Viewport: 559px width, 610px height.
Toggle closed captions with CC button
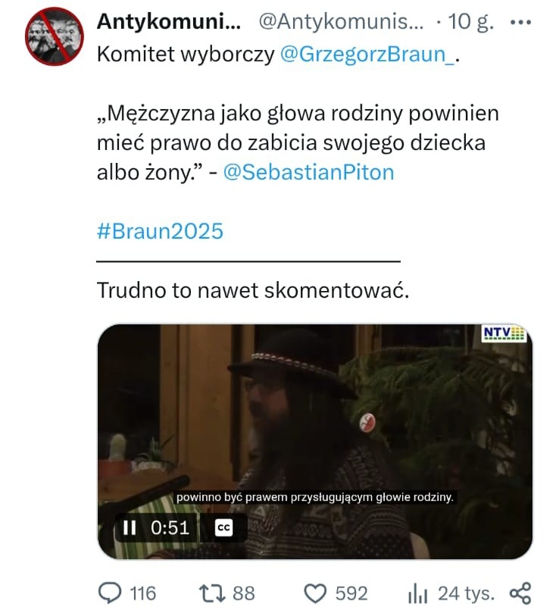223,527
